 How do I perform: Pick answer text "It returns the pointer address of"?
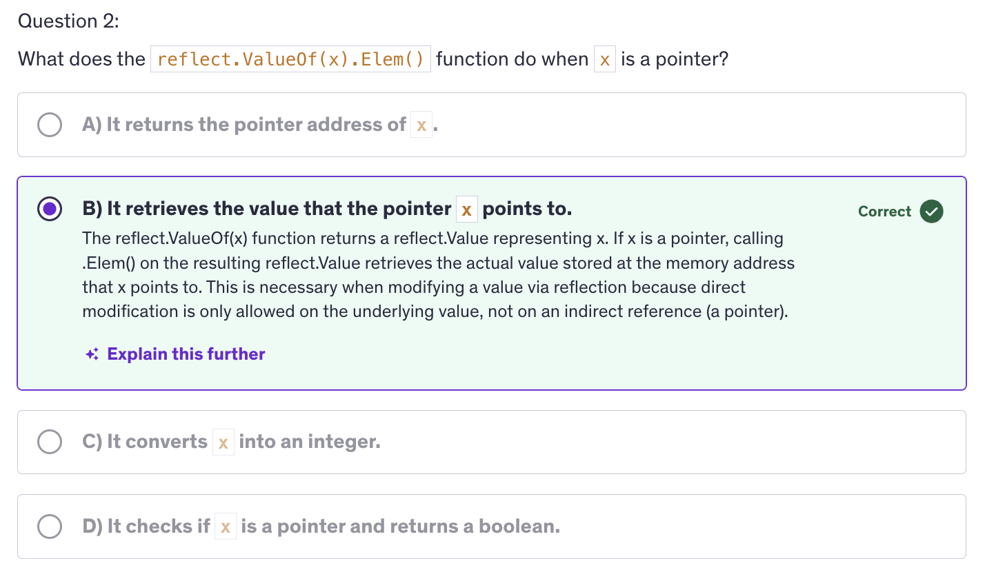click(x=255, y=125)
